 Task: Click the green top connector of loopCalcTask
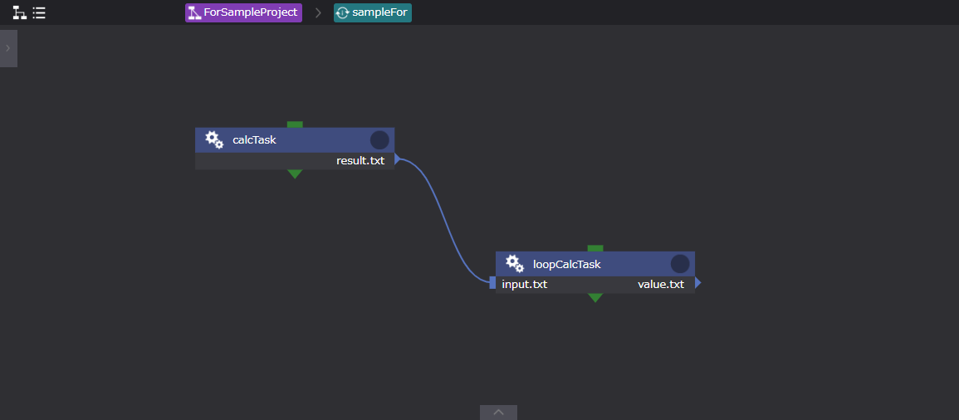coord(595,248)
